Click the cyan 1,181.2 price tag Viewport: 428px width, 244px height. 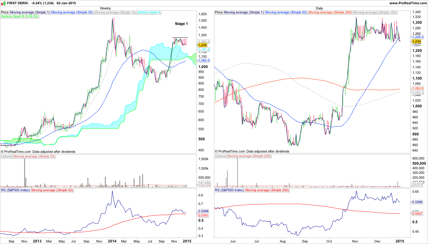point(204,49)
